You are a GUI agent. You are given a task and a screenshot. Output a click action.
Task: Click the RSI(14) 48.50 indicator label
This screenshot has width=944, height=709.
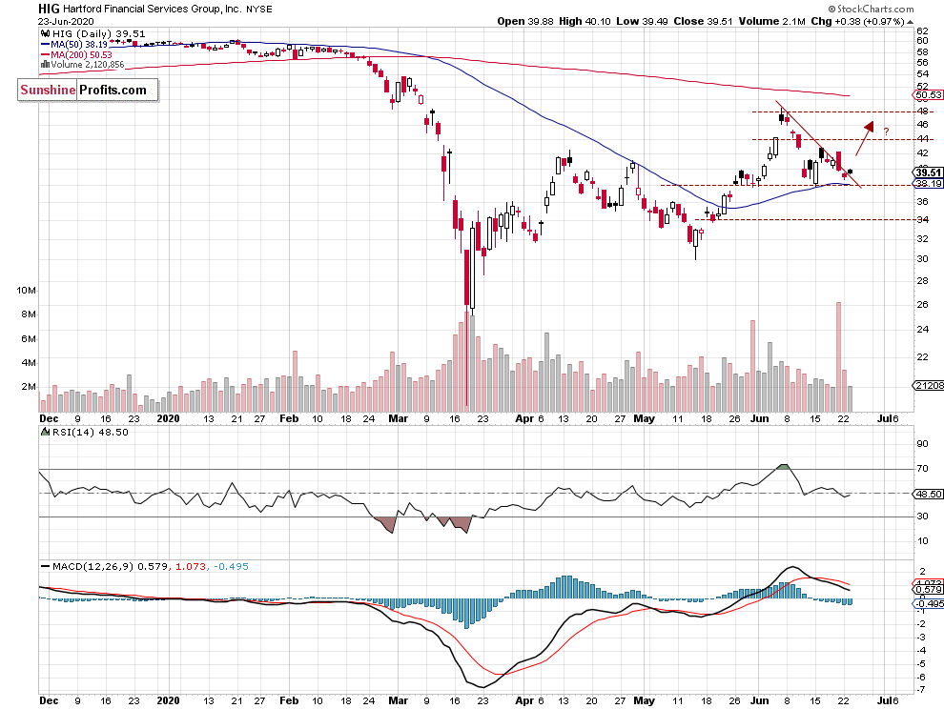91,432
